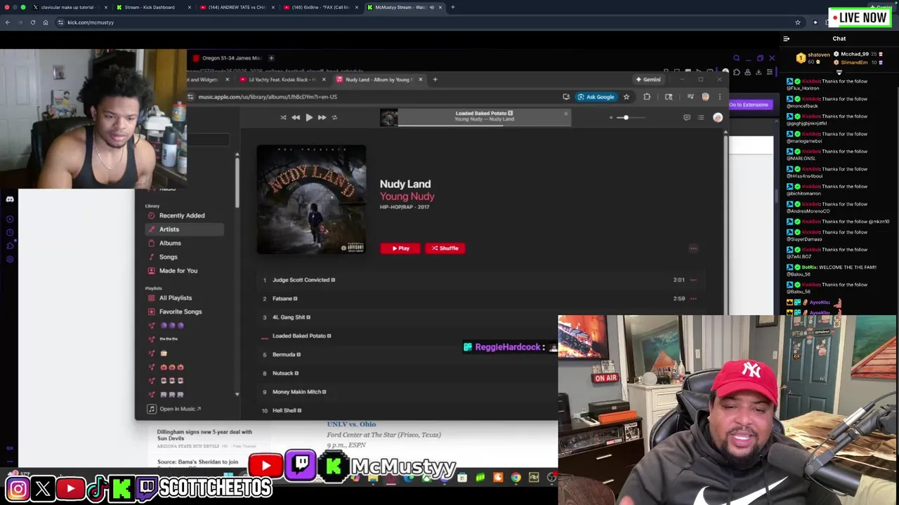Image resolution: width=899 pixels, height=505 pixels.
Task: Reload the kick.com page
Action: pyautogui.click(x=32, y=22)
